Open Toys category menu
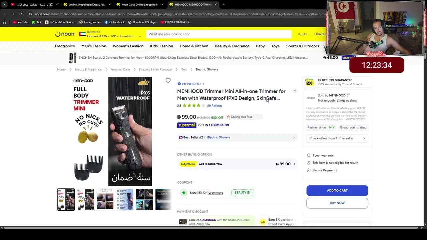 coord(275,46)
